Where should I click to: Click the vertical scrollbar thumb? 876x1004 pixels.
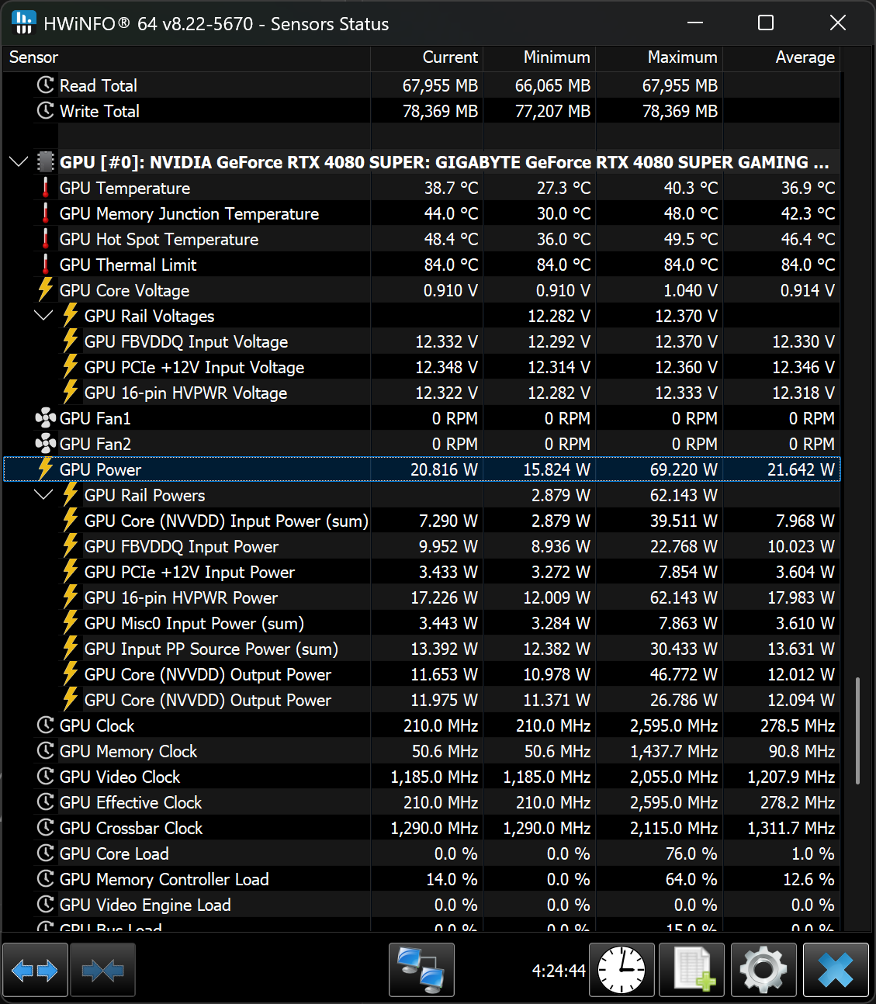coord(857,731)
